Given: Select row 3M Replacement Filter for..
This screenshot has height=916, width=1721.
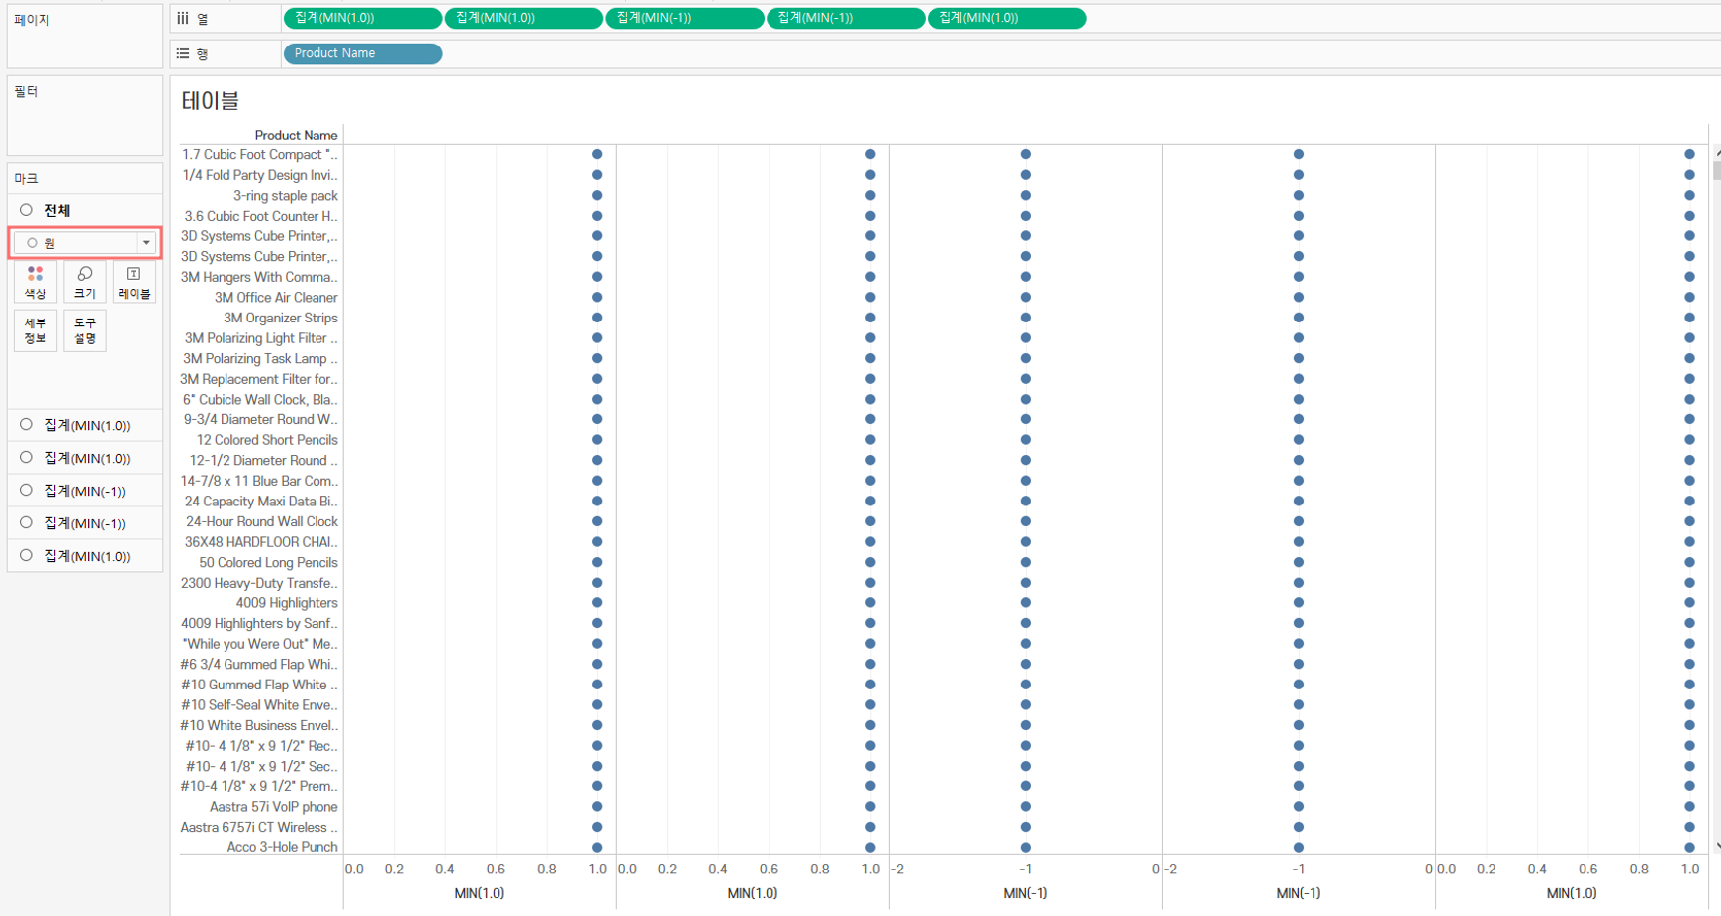Looking at the screenshot, I should click(258, 379).
